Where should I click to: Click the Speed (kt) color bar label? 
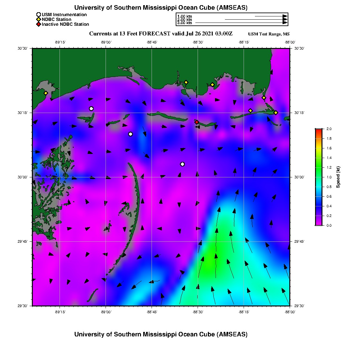(x=338, y=177)
